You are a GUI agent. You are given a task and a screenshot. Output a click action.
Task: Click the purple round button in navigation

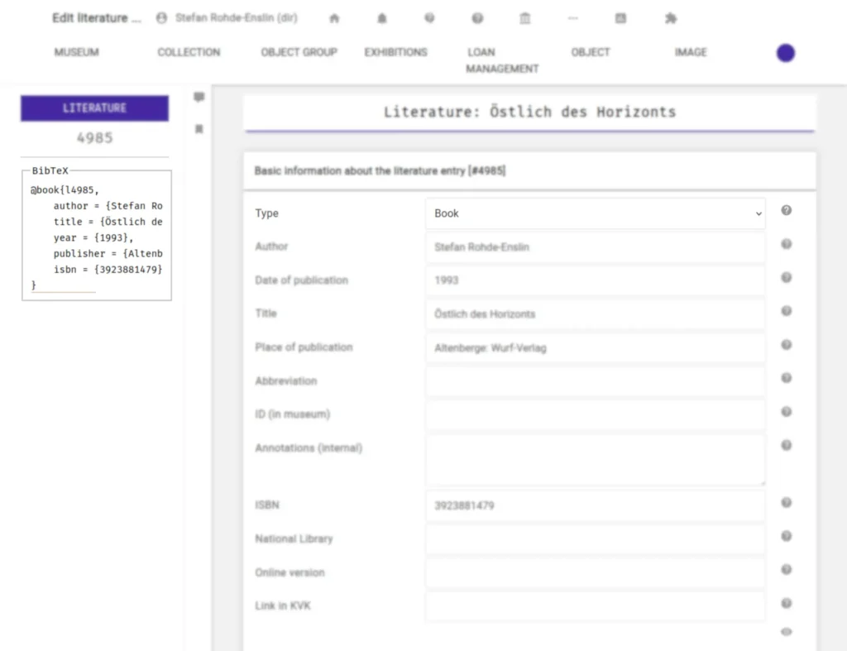point(786,53)
